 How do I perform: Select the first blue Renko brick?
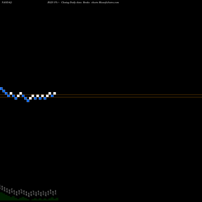(1, 88)
